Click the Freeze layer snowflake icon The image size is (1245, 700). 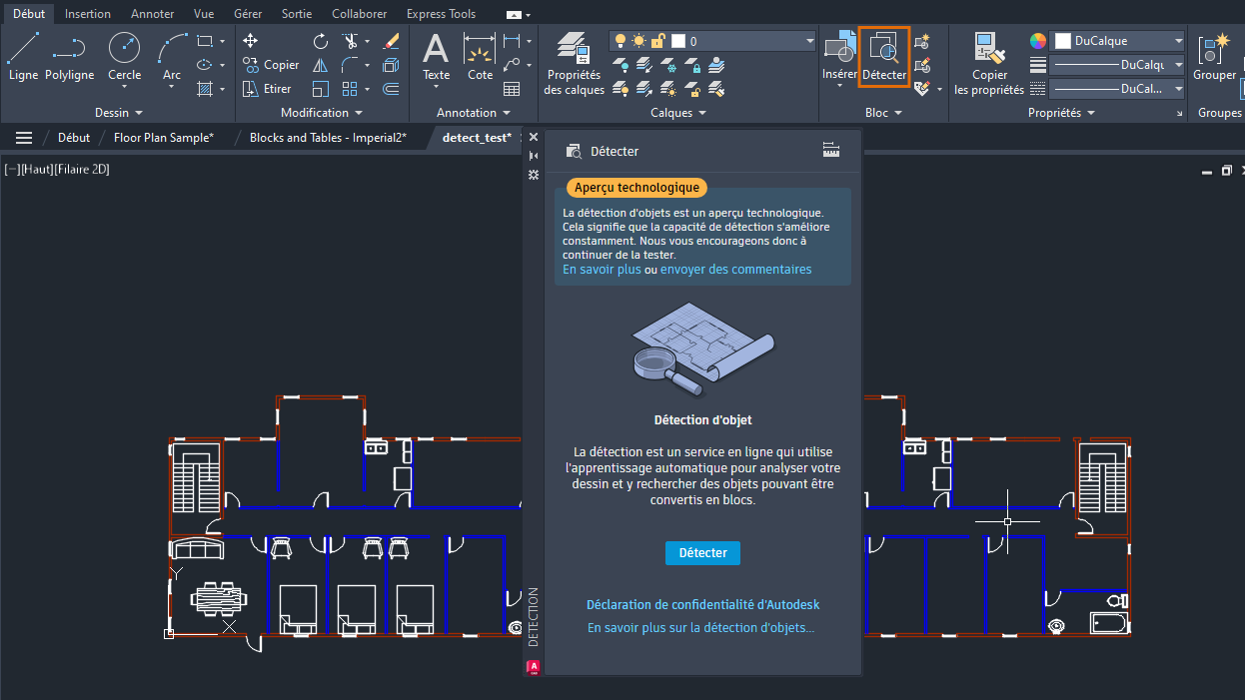[x=668, y=65]
